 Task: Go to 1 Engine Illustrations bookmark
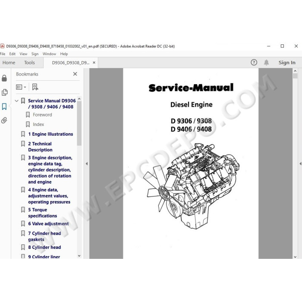(x=50, y=134)
